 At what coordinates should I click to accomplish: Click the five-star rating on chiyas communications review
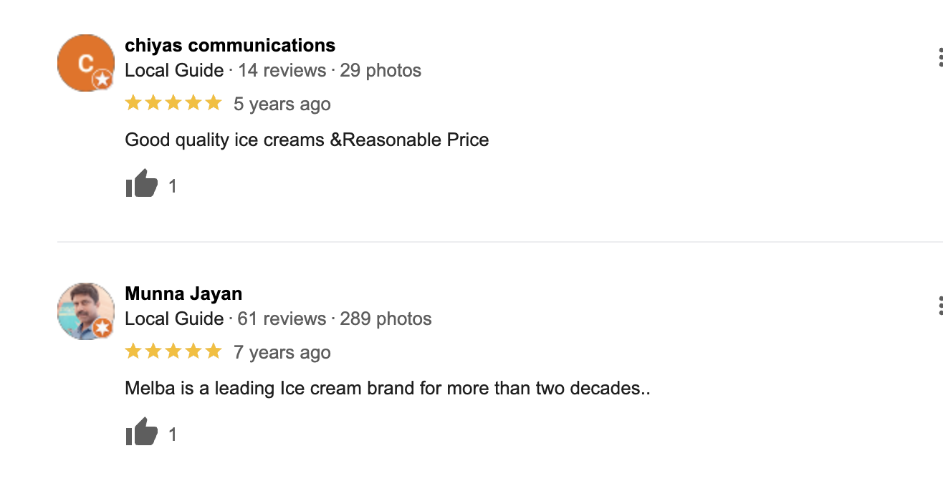(x=173, y=104)
